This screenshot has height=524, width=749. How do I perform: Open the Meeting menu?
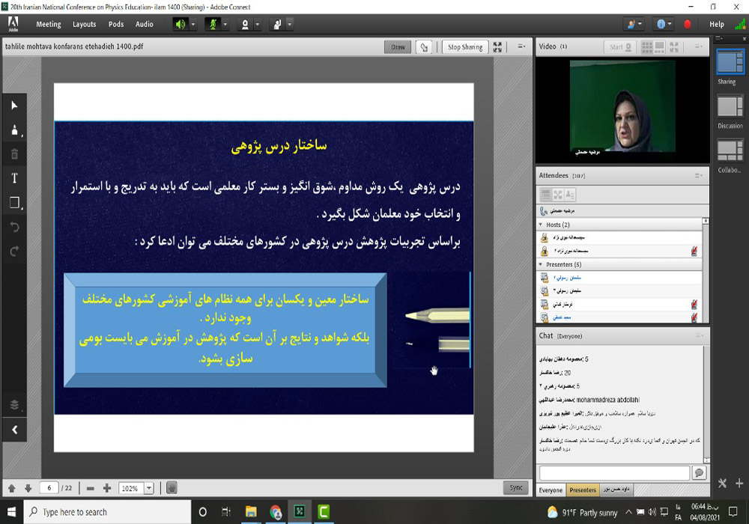49,24
